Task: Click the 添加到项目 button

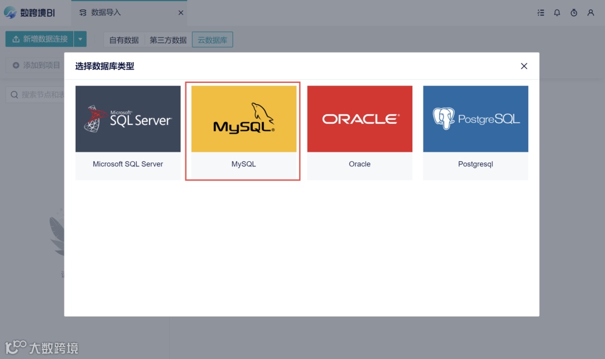Action: (35, 65)
